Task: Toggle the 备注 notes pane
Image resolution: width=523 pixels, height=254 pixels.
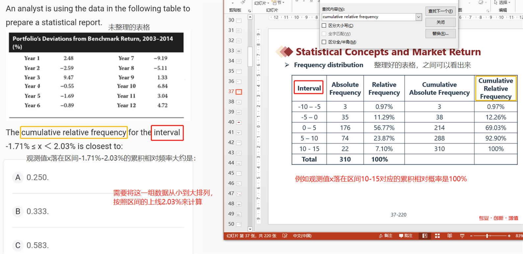Action: 386,236
